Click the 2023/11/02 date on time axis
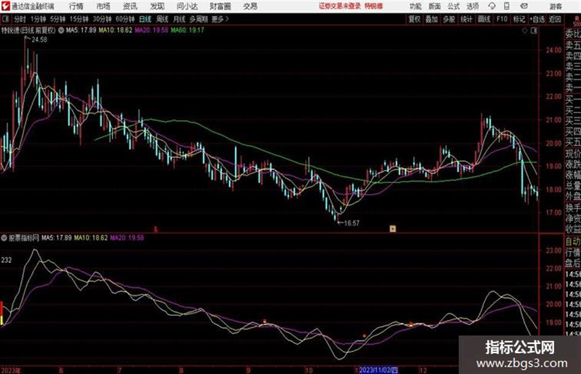The image size is (581, 374). (x=378, y=370)
